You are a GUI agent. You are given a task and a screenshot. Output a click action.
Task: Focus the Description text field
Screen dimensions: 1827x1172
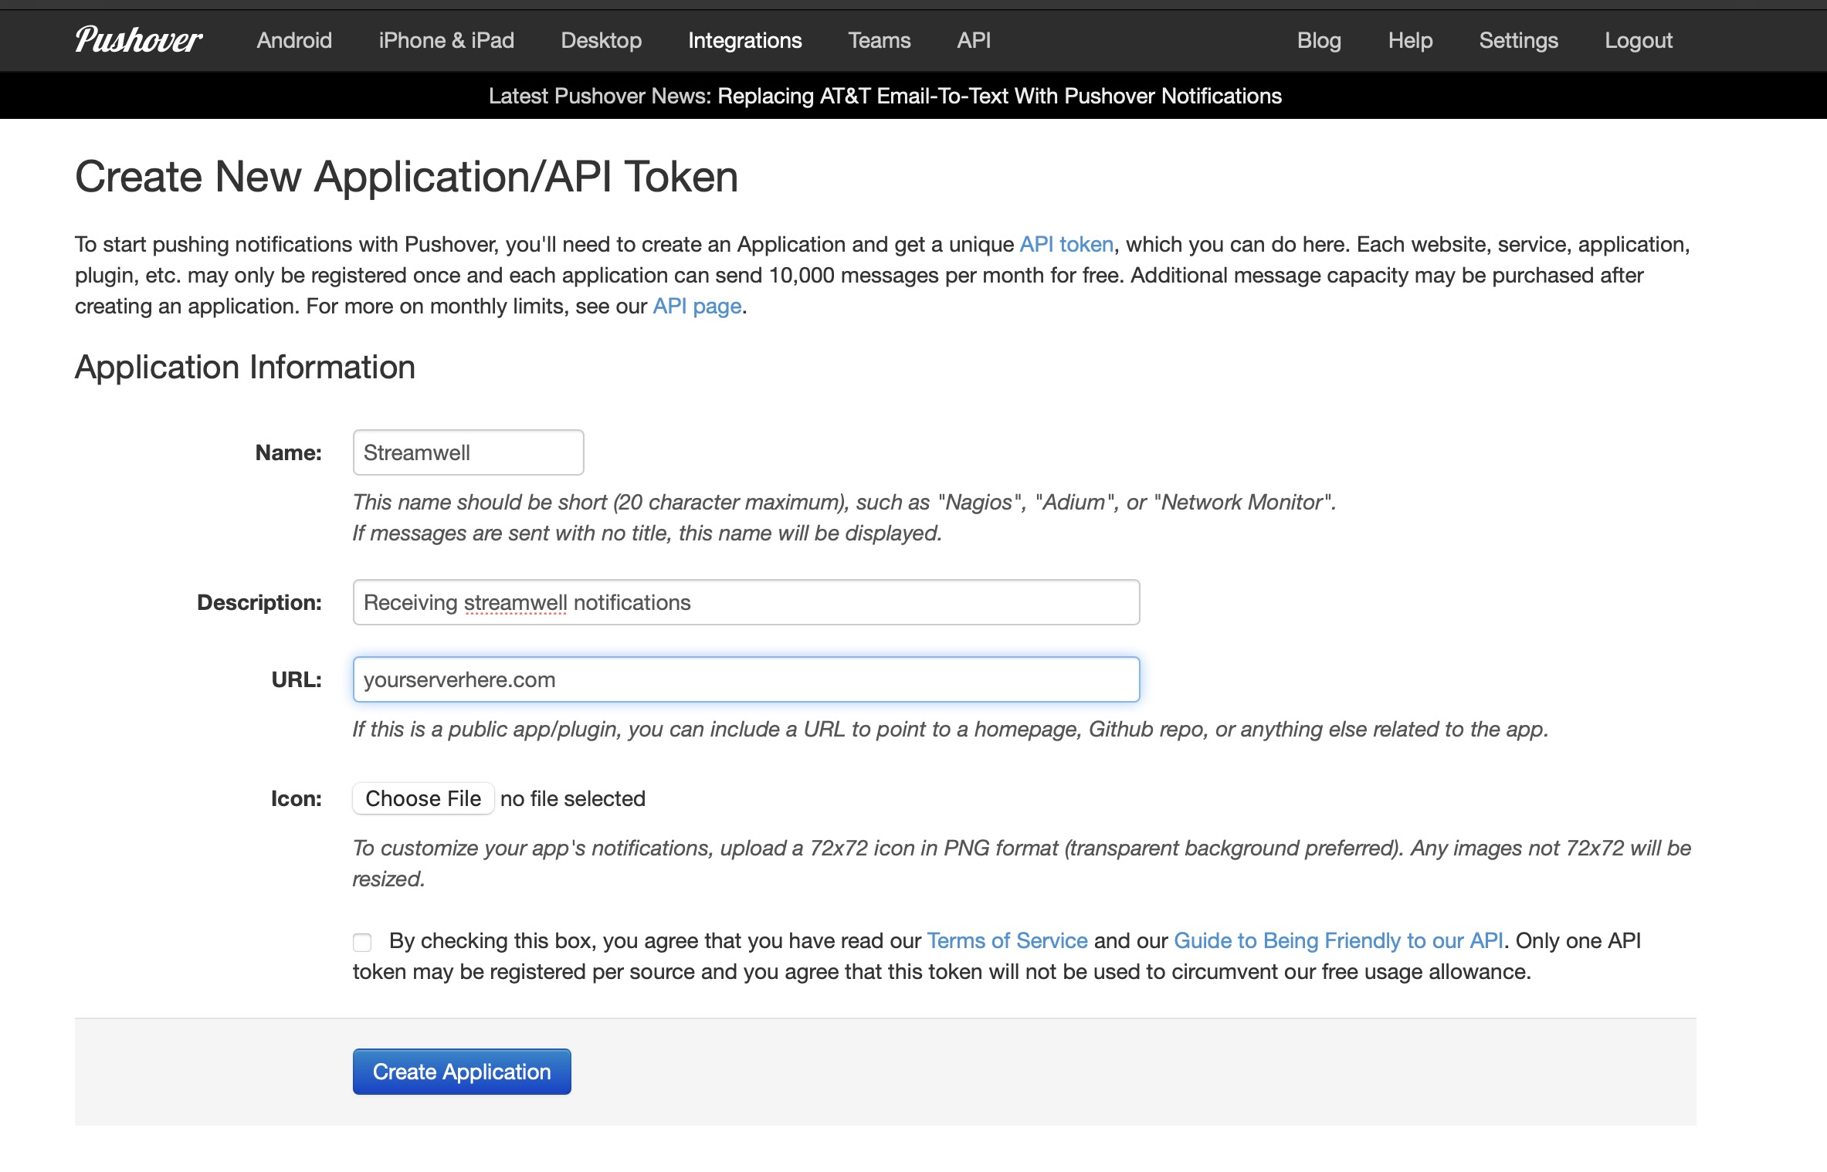point(745,602)
